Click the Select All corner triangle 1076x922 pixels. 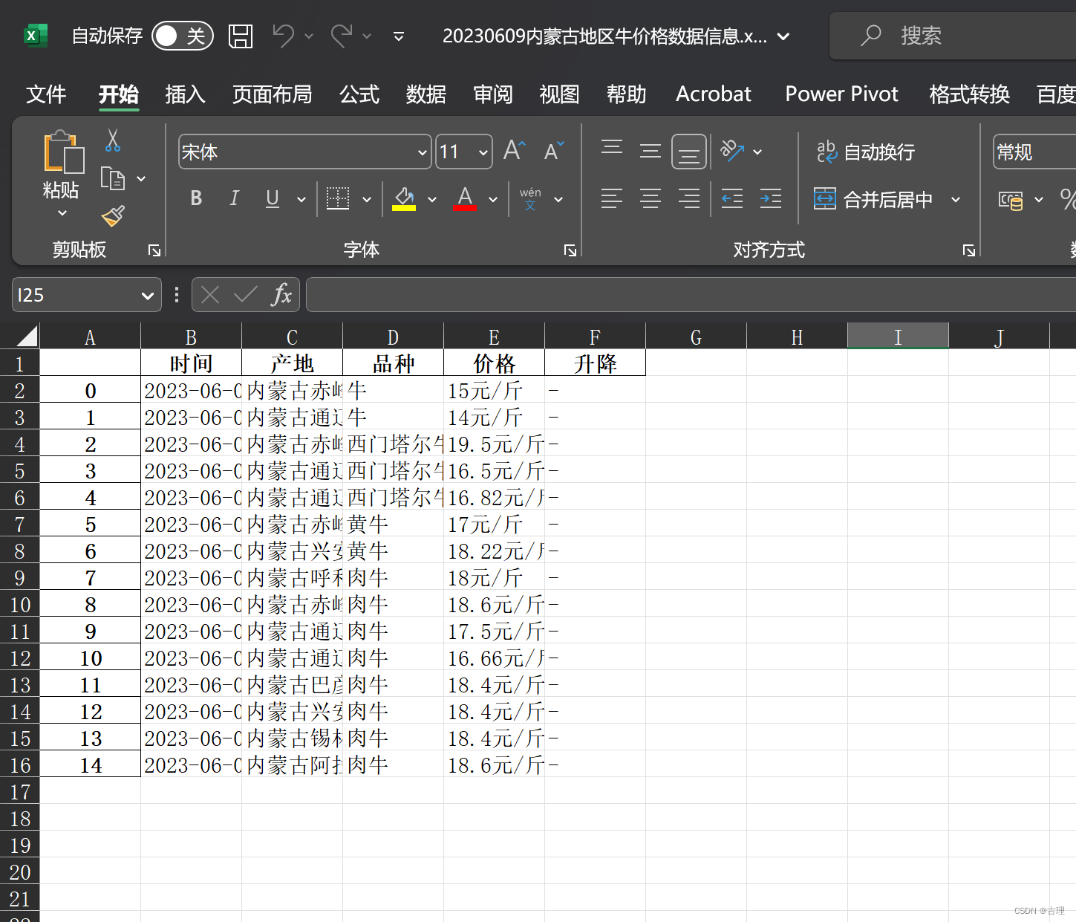(27, 337)
